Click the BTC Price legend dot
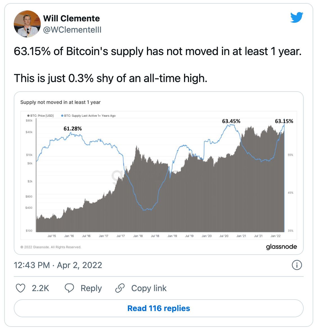Image resolution: width=318 pixels, height=331 pixels. click(x=29, y=116)
